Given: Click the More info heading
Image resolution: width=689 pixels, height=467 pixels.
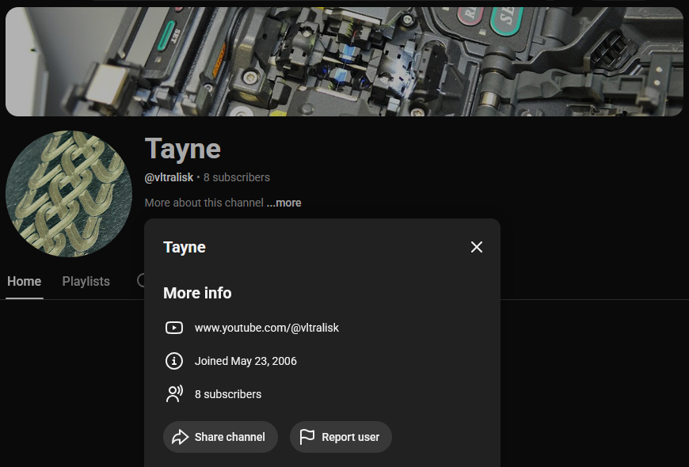Looking at the screenshot, I should click(x=197, y=293).
